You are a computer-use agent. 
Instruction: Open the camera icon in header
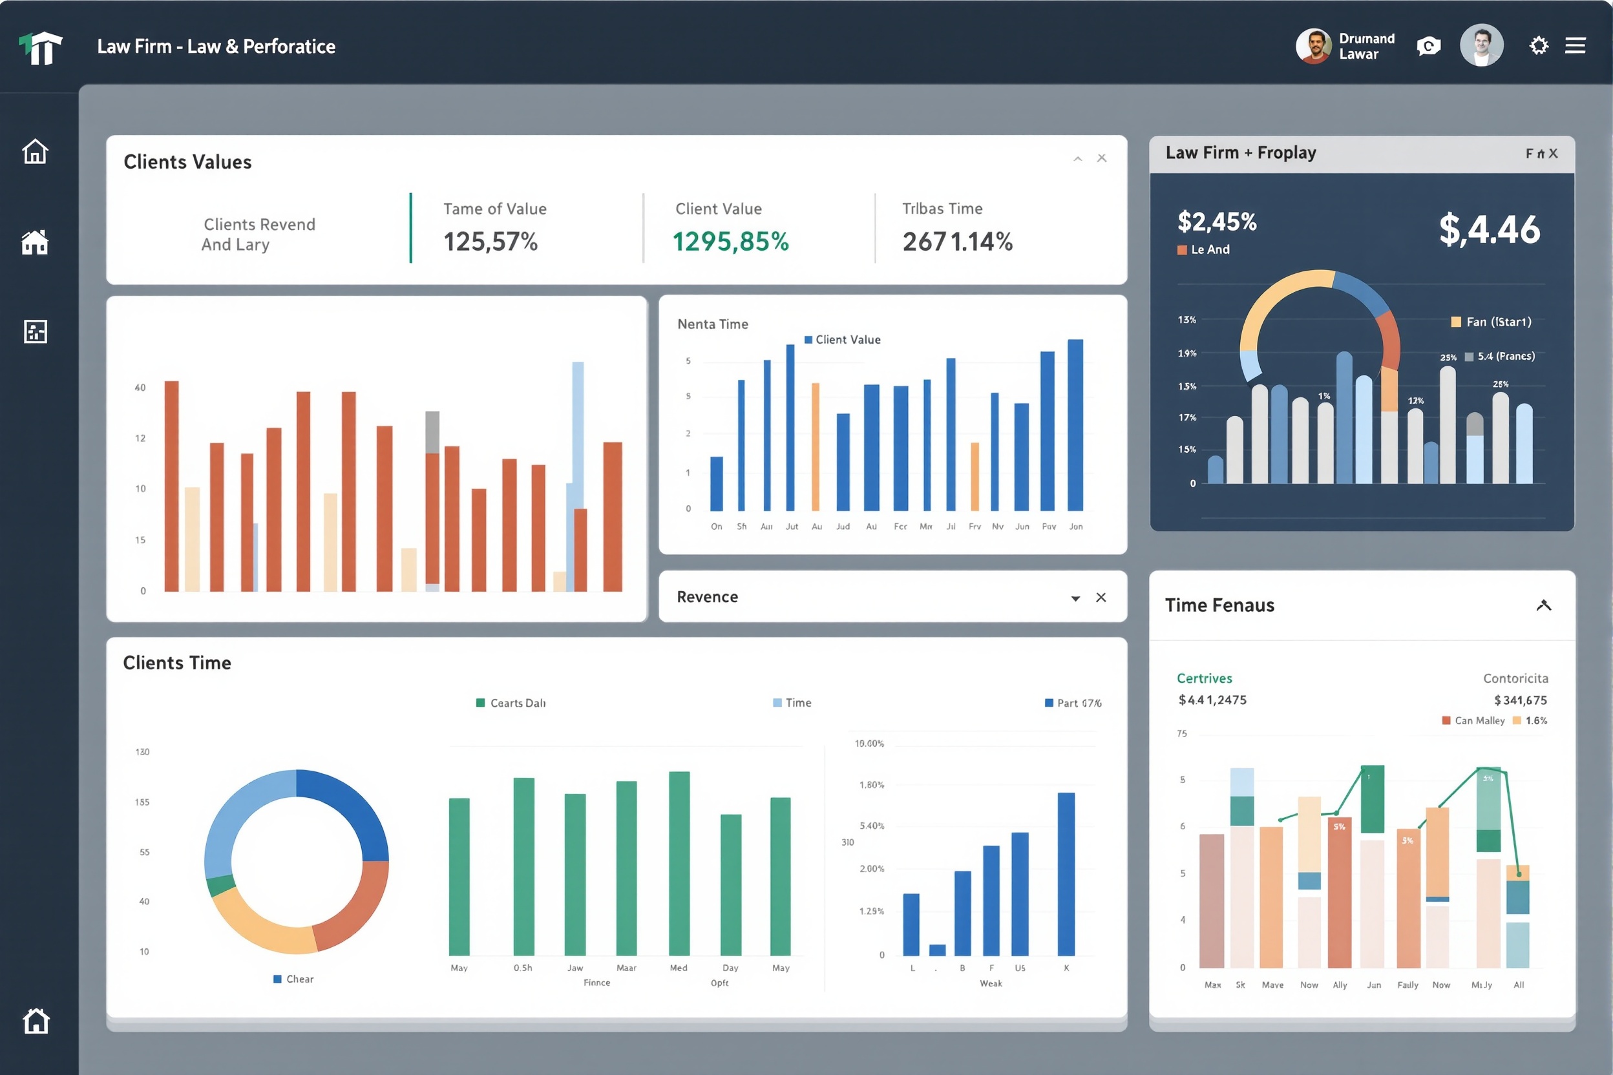point(1429,46)
